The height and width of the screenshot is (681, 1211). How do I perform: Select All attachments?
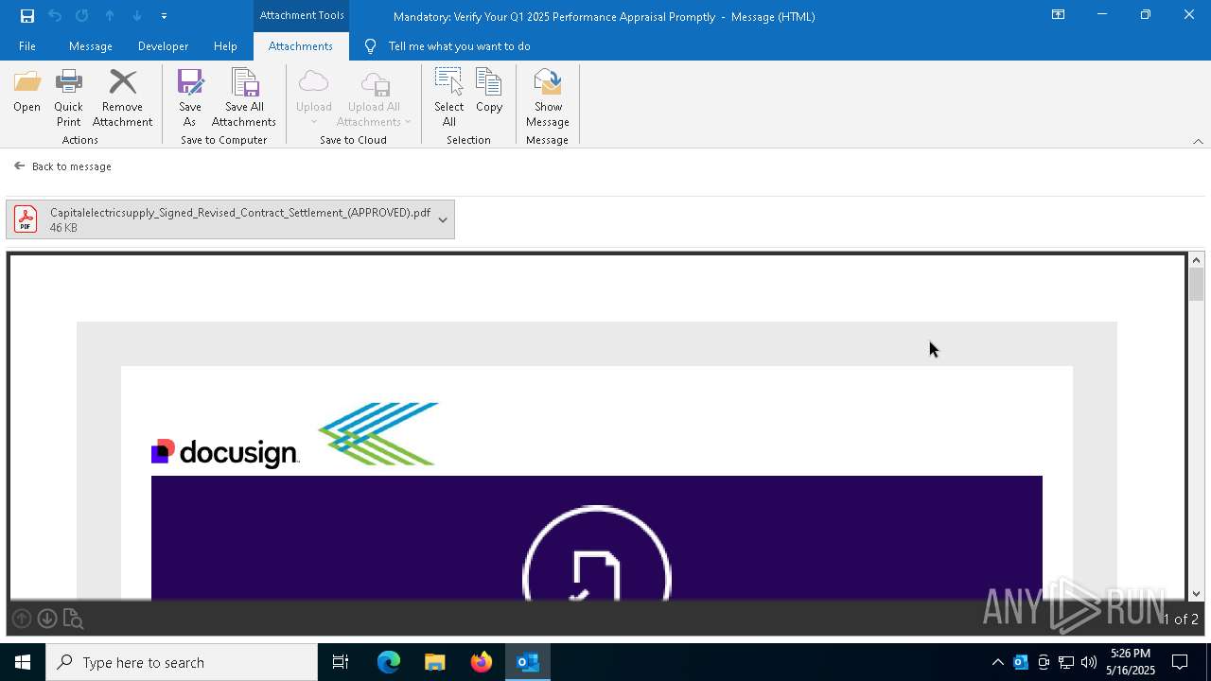pyautogui.click(x=448, y=97)
